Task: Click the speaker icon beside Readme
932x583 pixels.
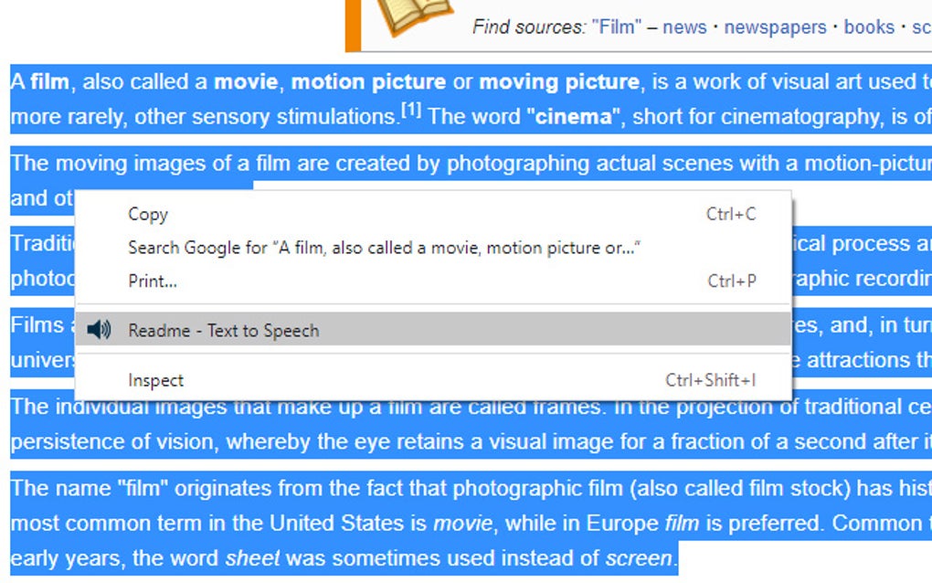Action: pyautogui.click(x=99, y=330)
